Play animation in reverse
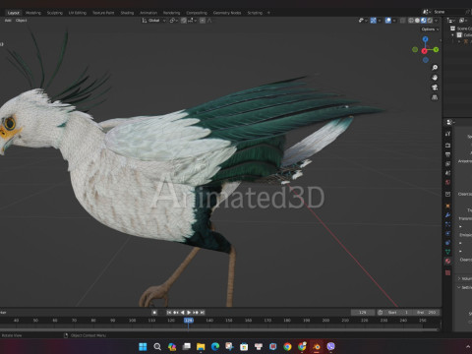The image size is (472, 354). click(183, 313)
